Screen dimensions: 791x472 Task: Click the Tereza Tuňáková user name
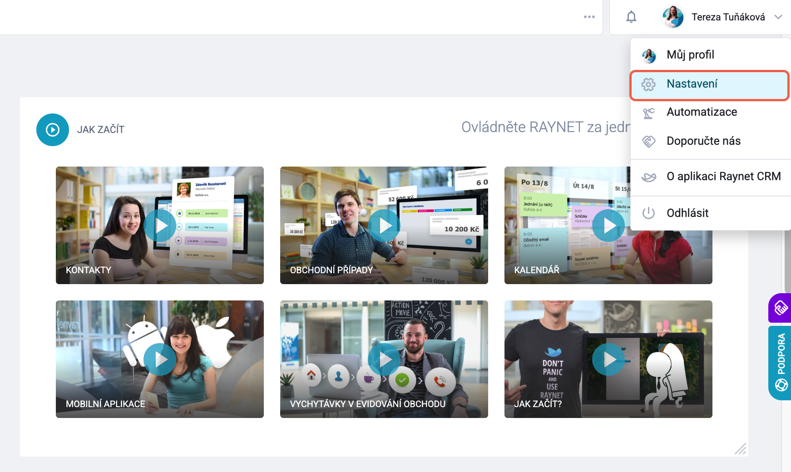click(728, 17)
